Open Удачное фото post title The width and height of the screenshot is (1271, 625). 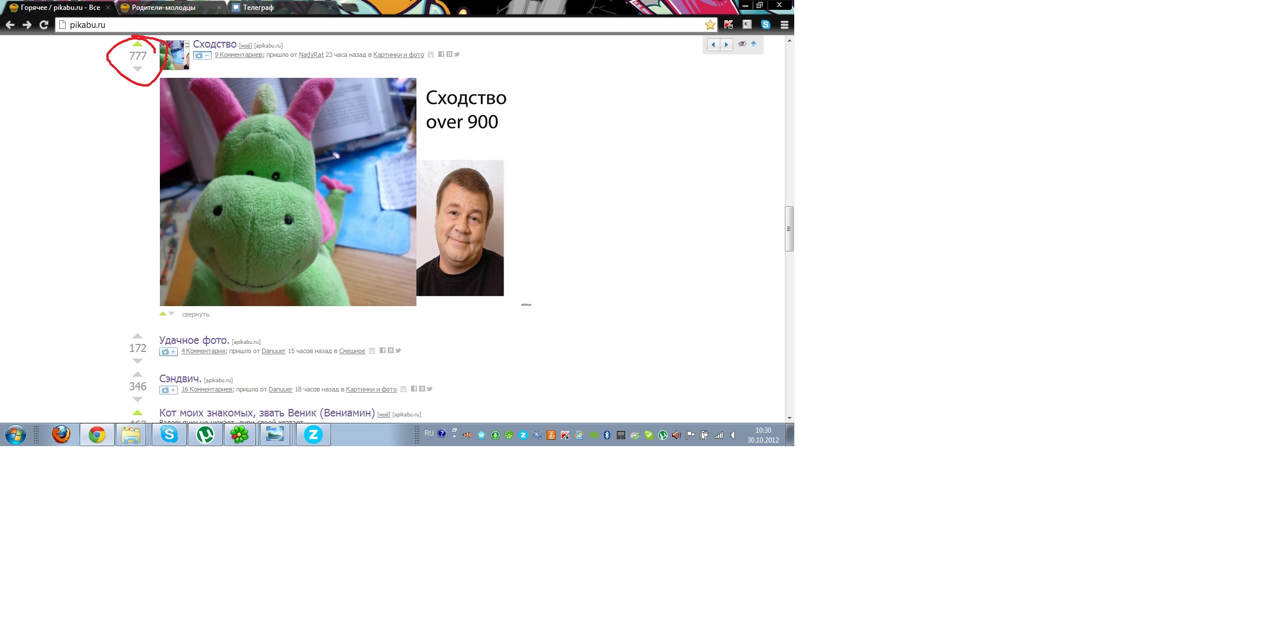[194, 340]
